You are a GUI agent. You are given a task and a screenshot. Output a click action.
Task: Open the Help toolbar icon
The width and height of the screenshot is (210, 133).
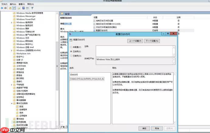(x=23, y=8)
